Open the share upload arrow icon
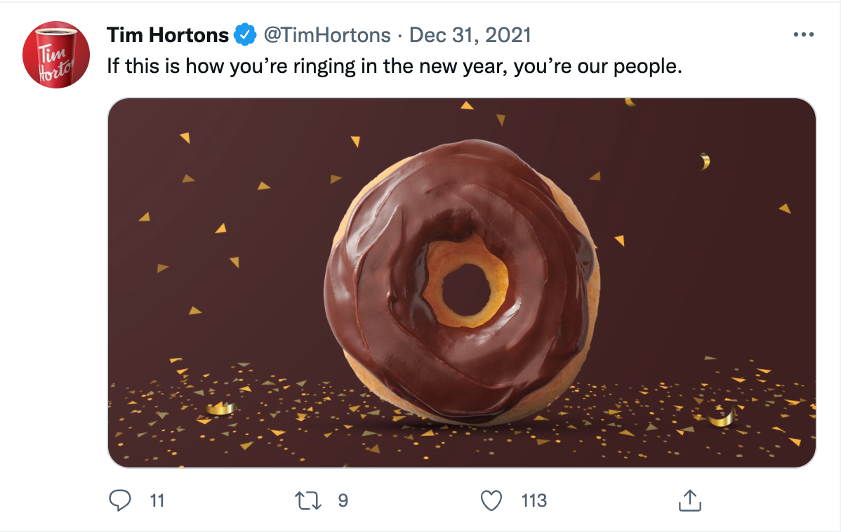 (690, 500)
